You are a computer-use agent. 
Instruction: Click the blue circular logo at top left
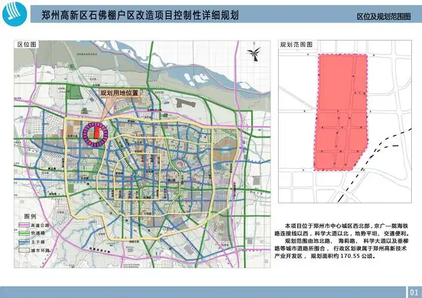[14, 14]
